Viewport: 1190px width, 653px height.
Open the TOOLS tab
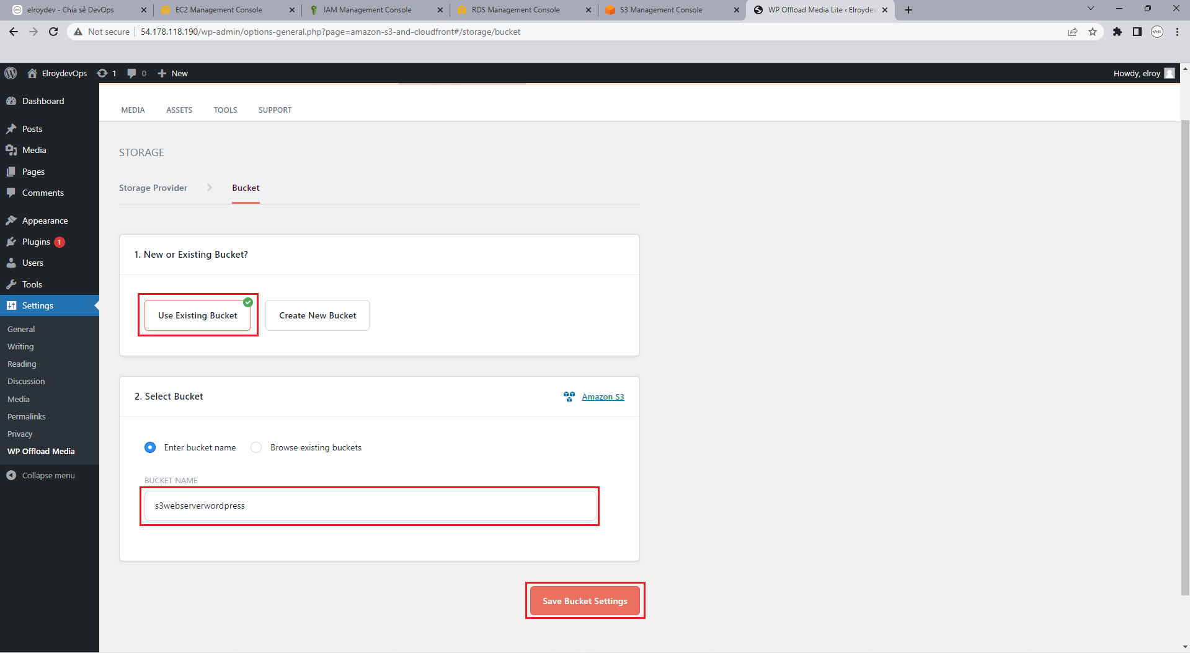click(x=226, y=110)
